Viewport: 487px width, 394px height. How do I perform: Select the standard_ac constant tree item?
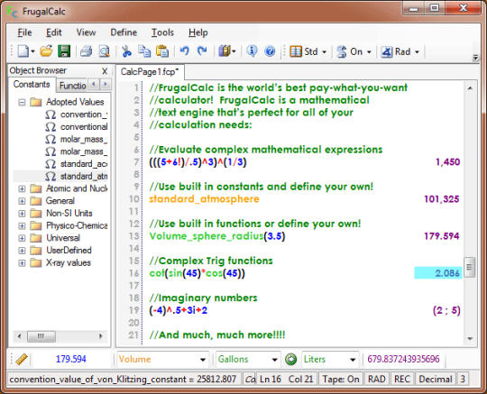(x=84, y=164)
